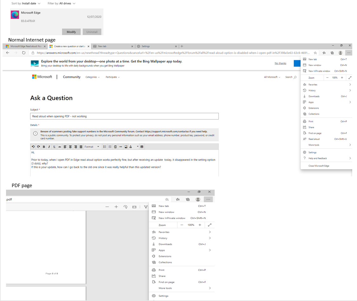Open Settings in PDF window menu
The height and width of the screenshot is (301, 357).
pyautogui.click(x=182, y=296)
